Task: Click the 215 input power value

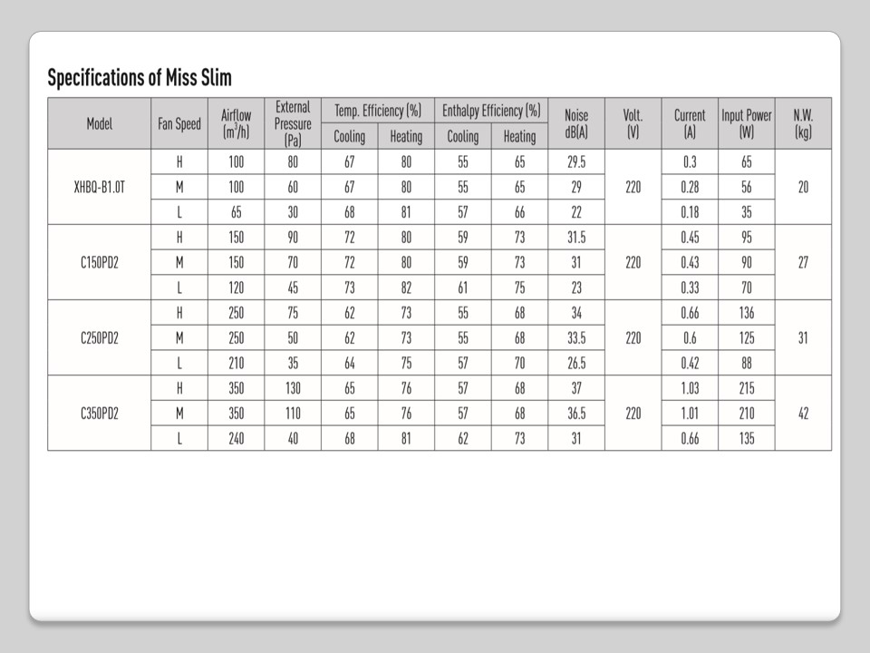Action: [x=747, y=387]
